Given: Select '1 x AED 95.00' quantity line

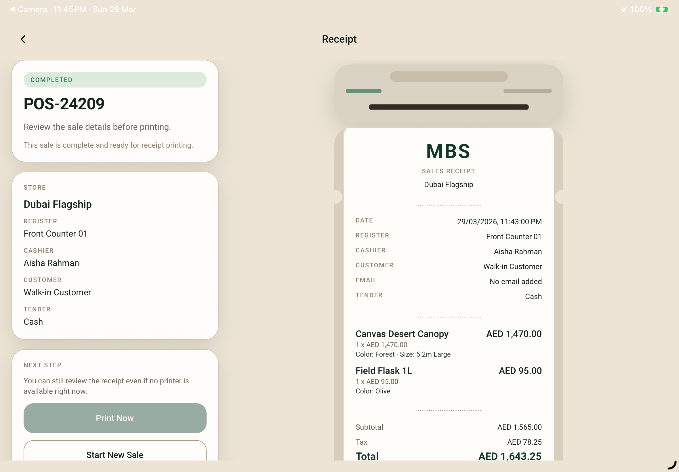Looking at the screenshot, I should 377,382.
